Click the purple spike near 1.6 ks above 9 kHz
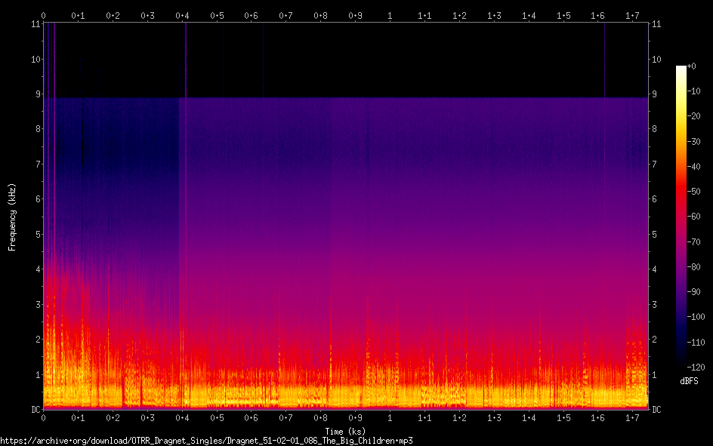713x446 pixels. [x=605, y=60]
